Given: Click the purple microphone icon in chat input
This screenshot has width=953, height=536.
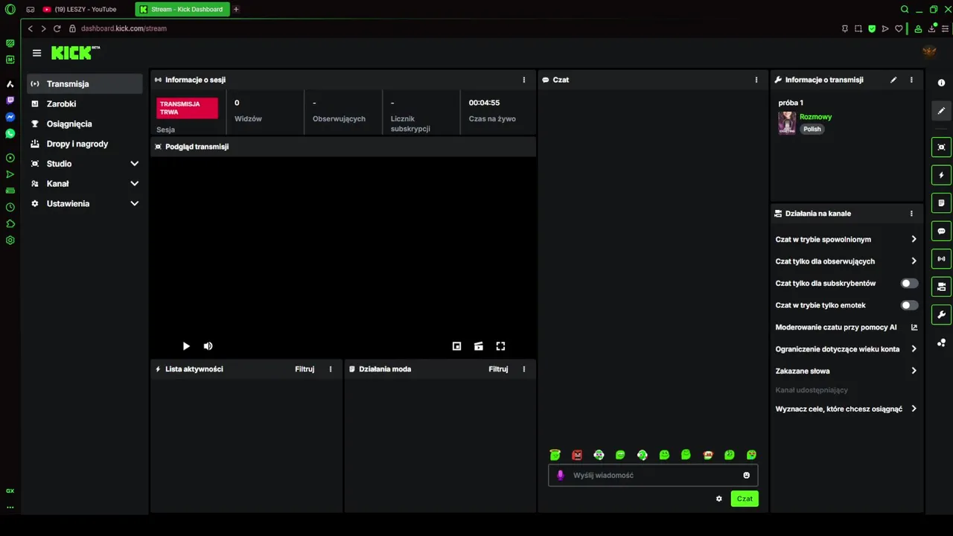Looking at the screenshot, I should pyautogui.click(x=561, y=476).
